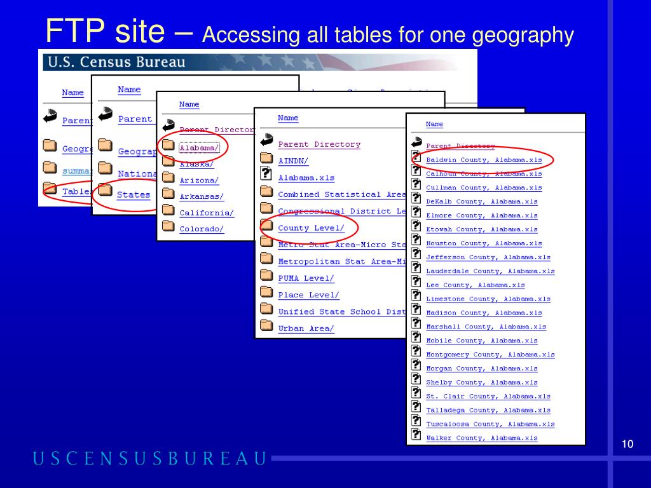The height and width of the screenshot is (488, 651).
Task: Open Houston County, Alabama.xls
Action: (x=484, y=243)
